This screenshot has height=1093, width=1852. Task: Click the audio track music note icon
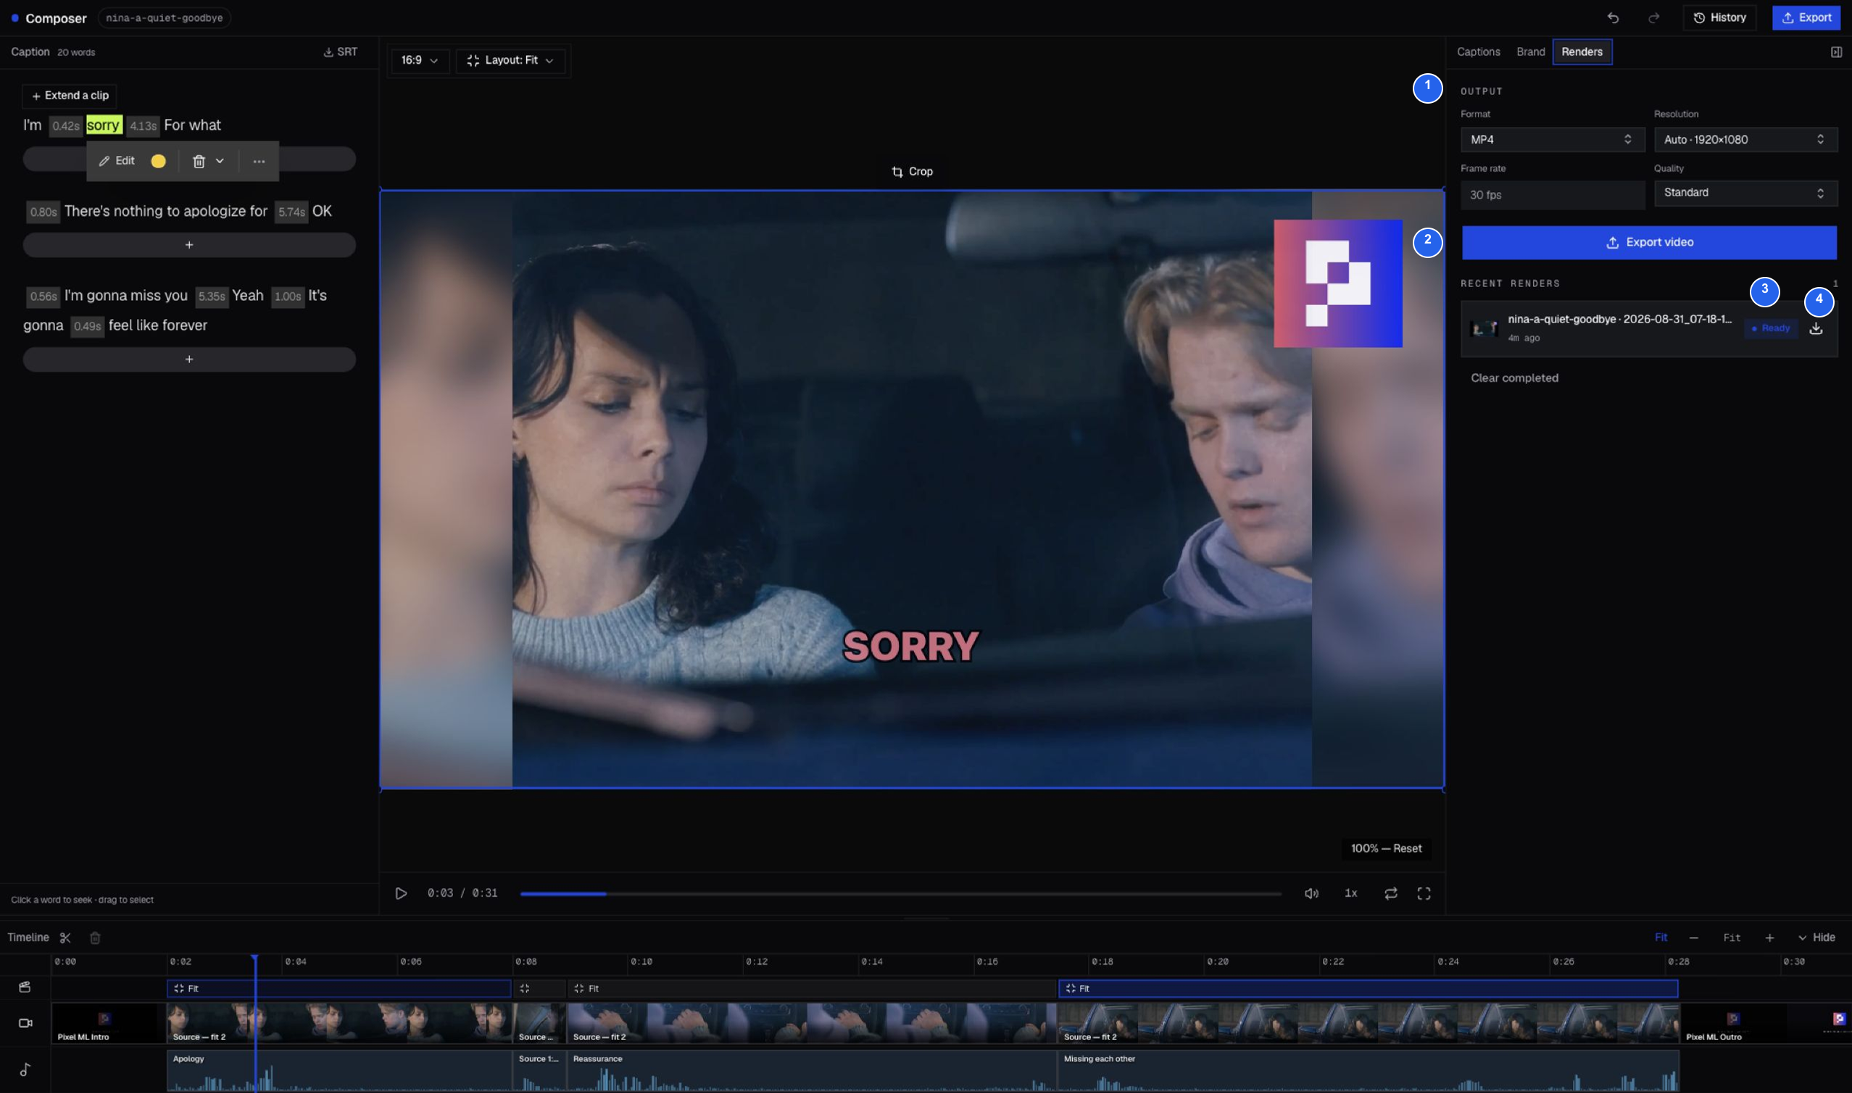point(25,1069)
